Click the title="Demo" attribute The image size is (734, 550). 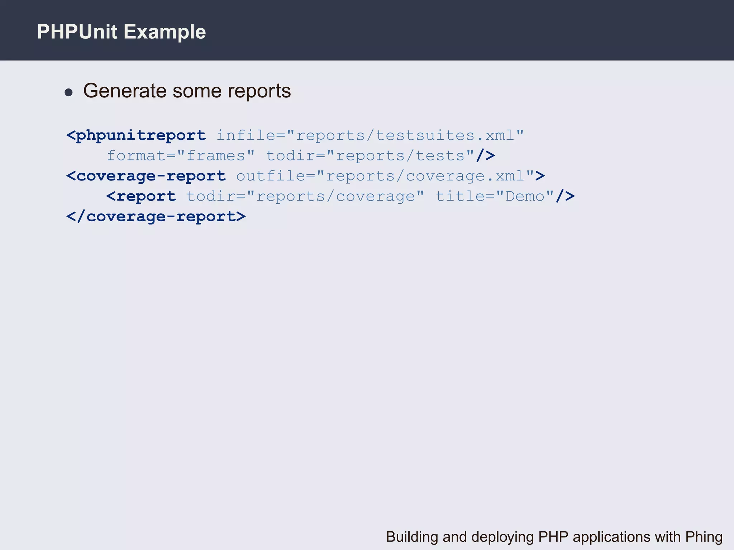tap(495, 197)
